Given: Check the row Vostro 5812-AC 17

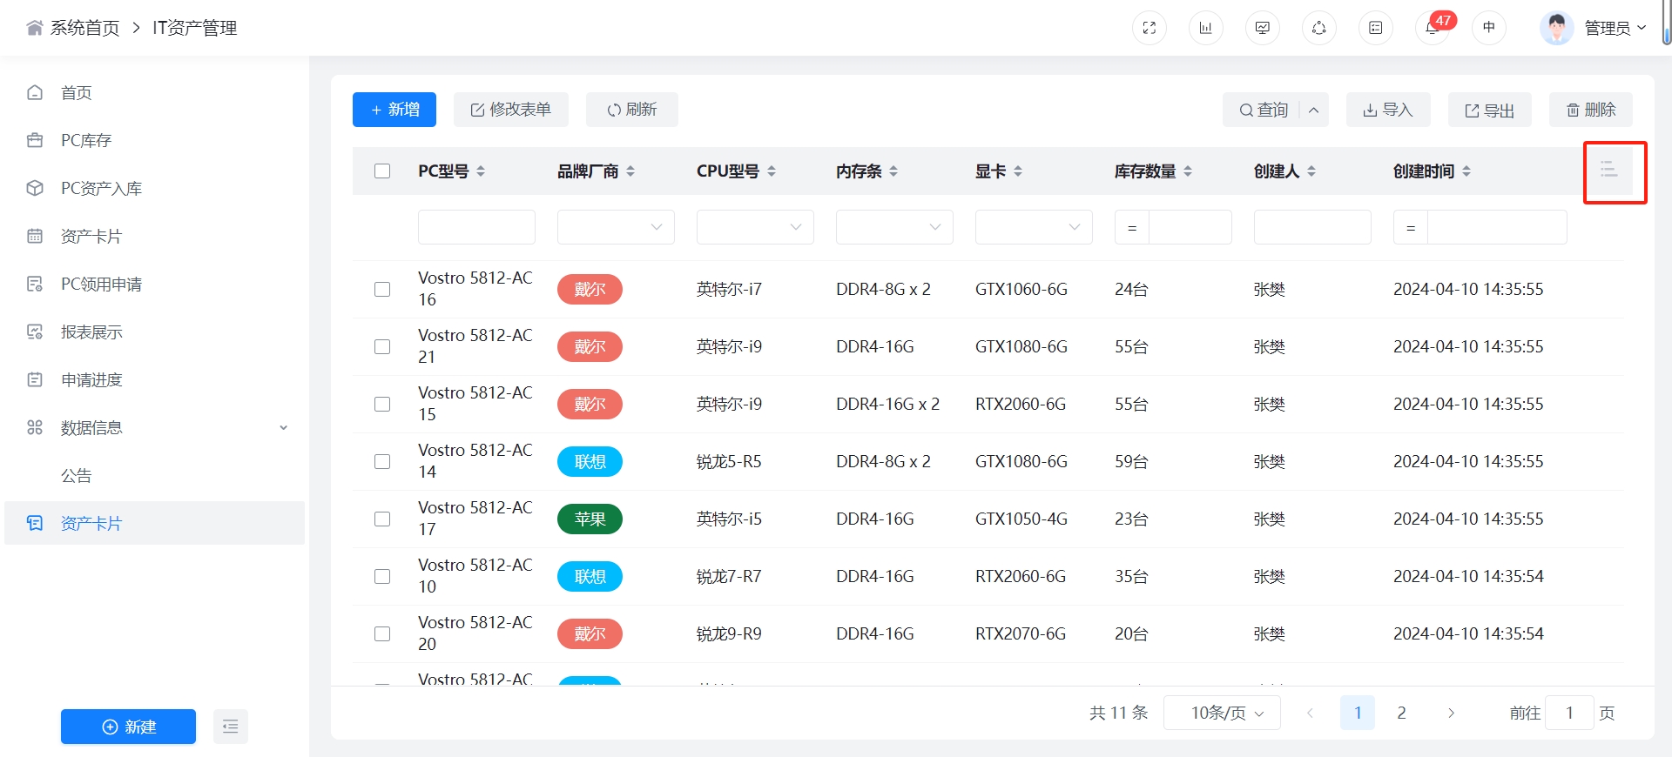Looking at the screenshot, I should [382, 519].
